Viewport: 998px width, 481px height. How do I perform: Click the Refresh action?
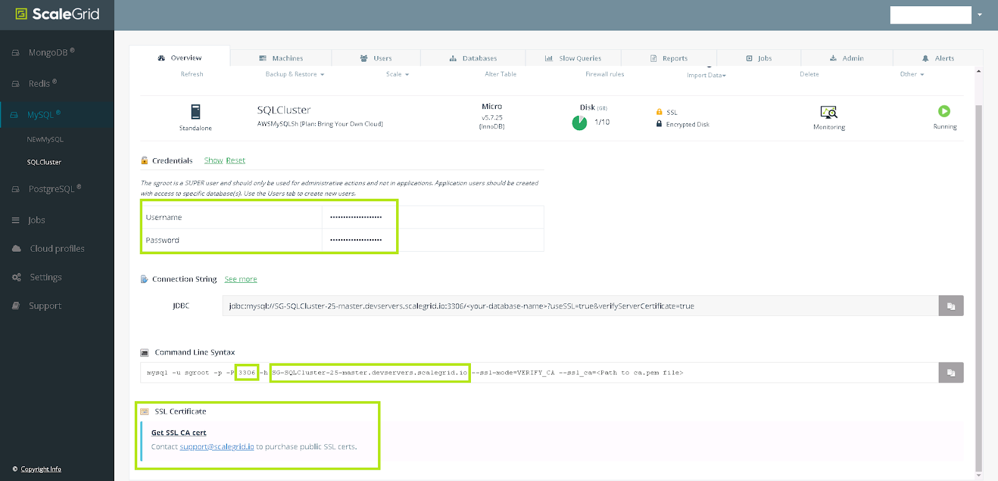pyautogui.click(x=192, y=74)
